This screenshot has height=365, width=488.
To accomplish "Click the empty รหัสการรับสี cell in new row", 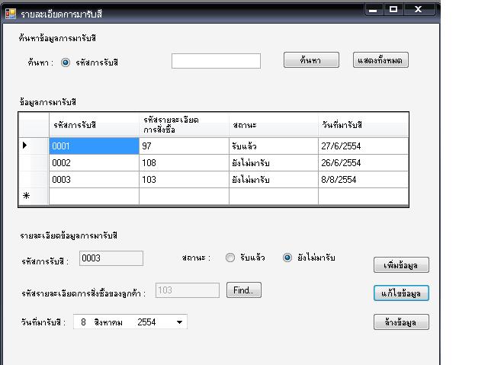I will point(94,196).
